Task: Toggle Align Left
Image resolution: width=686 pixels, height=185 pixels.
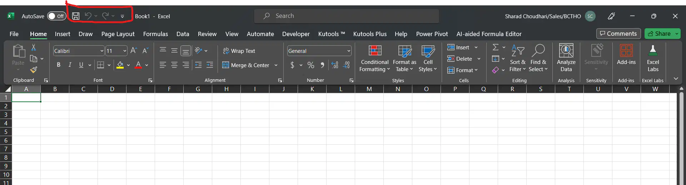Action: tap(163, 65)
